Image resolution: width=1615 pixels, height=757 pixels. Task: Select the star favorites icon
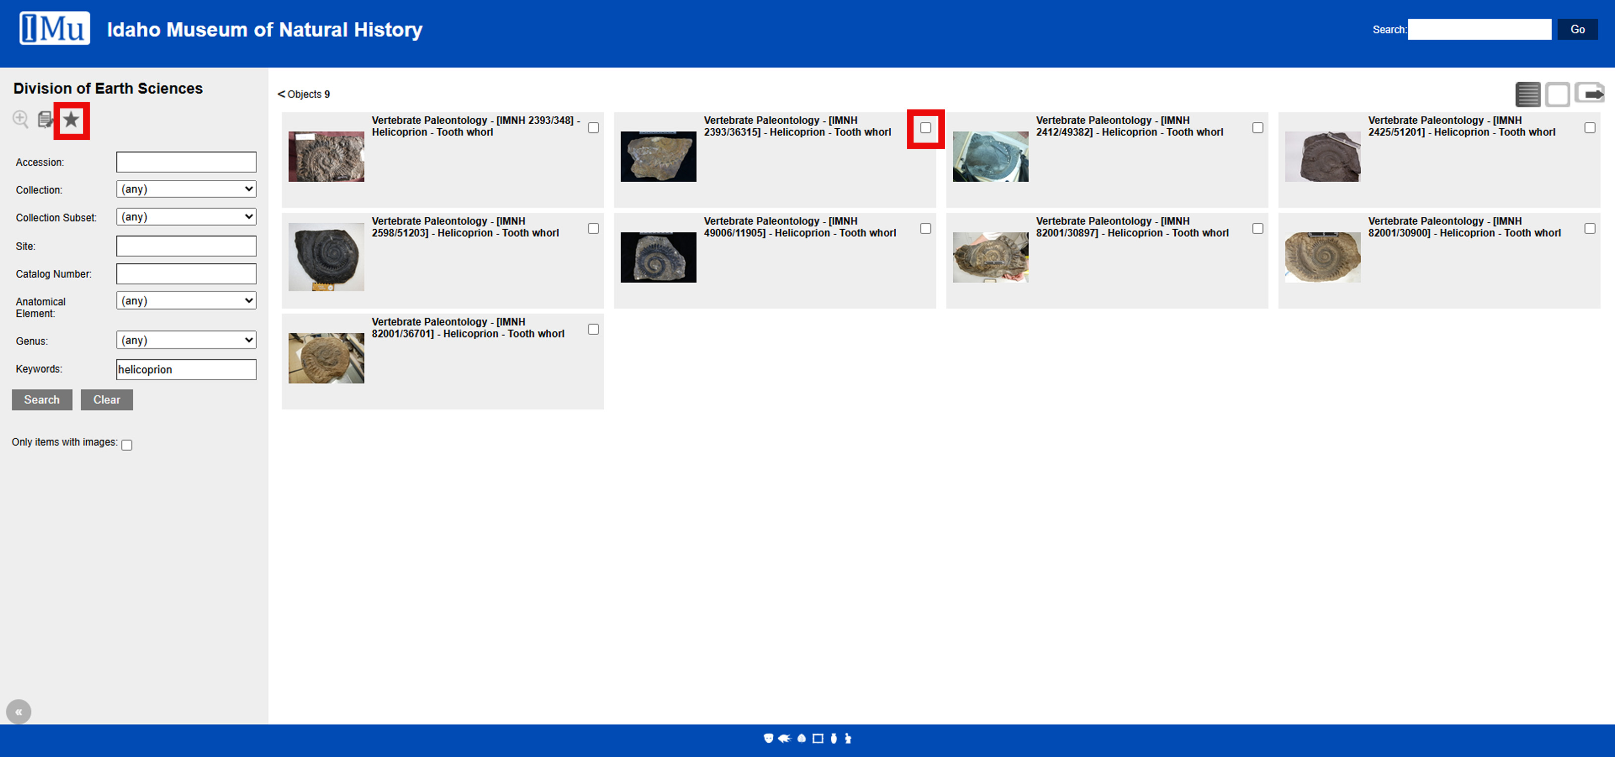71,120
